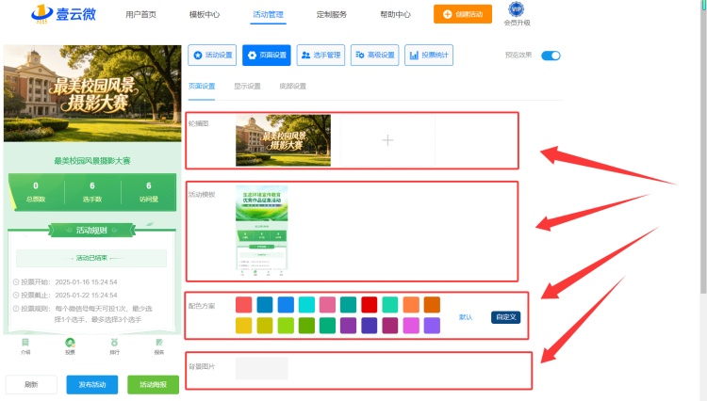This screenshot has height=401, width=707.
Task: Select the magenta color swatch
Action: [x=411, y=326]
